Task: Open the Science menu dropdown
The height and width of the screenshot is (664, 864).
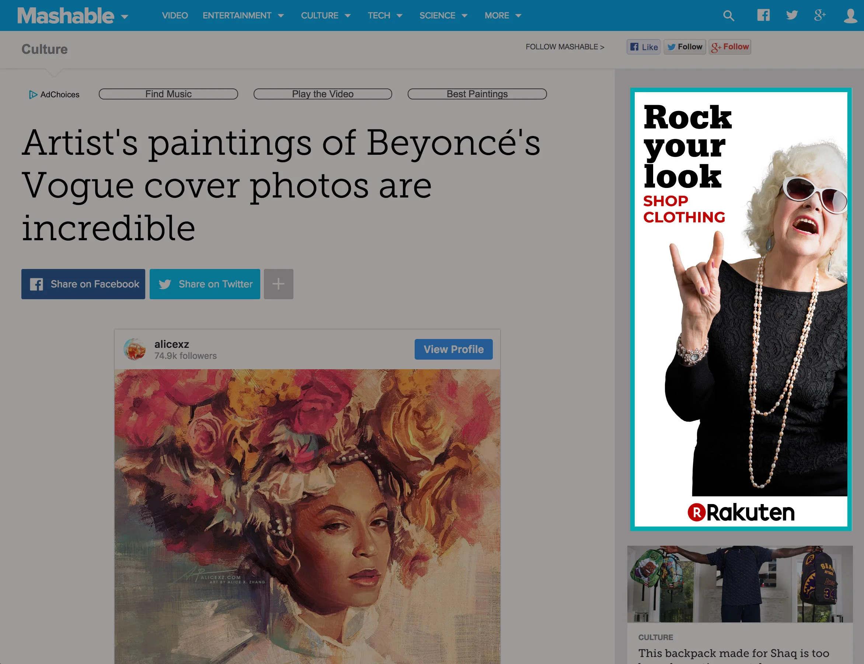Action: (x=465, y=16)
